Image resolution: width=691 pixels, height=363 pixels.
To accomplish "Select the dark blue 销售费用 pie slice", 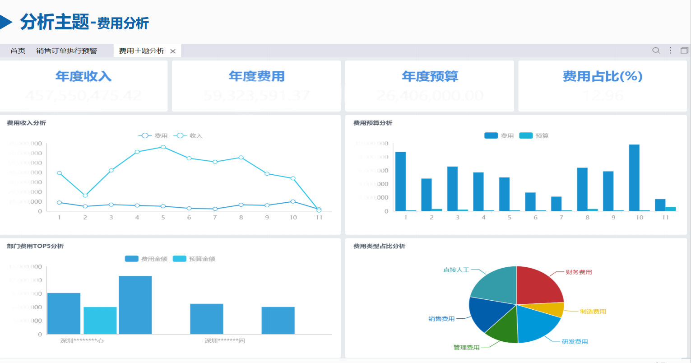I will [x=487, y=313].
